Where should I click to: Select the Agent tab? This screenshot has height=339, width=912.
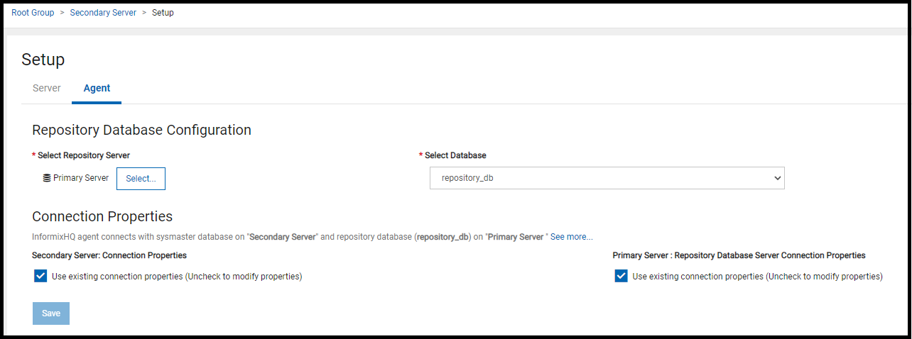click(x=97, y=89)
